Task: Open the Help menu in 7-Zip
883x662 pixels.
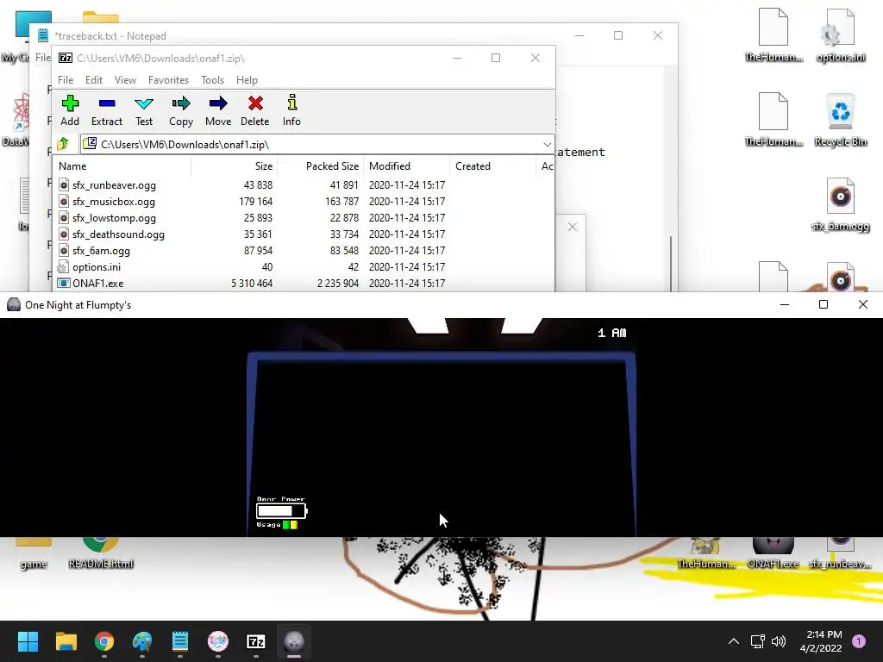Action: point(247,80)
